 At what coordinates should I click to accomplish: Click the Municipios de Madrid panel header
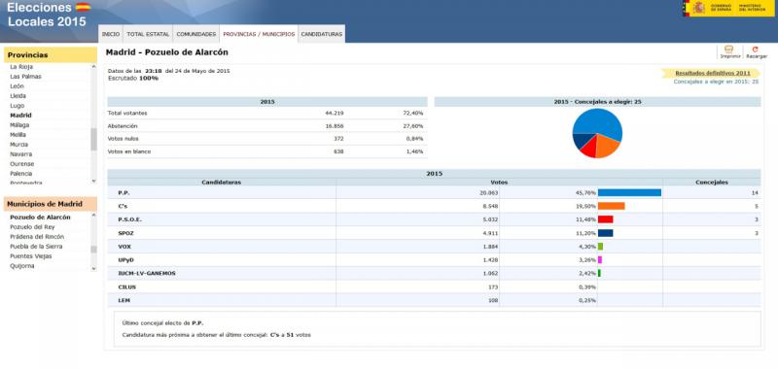point(51,204)
